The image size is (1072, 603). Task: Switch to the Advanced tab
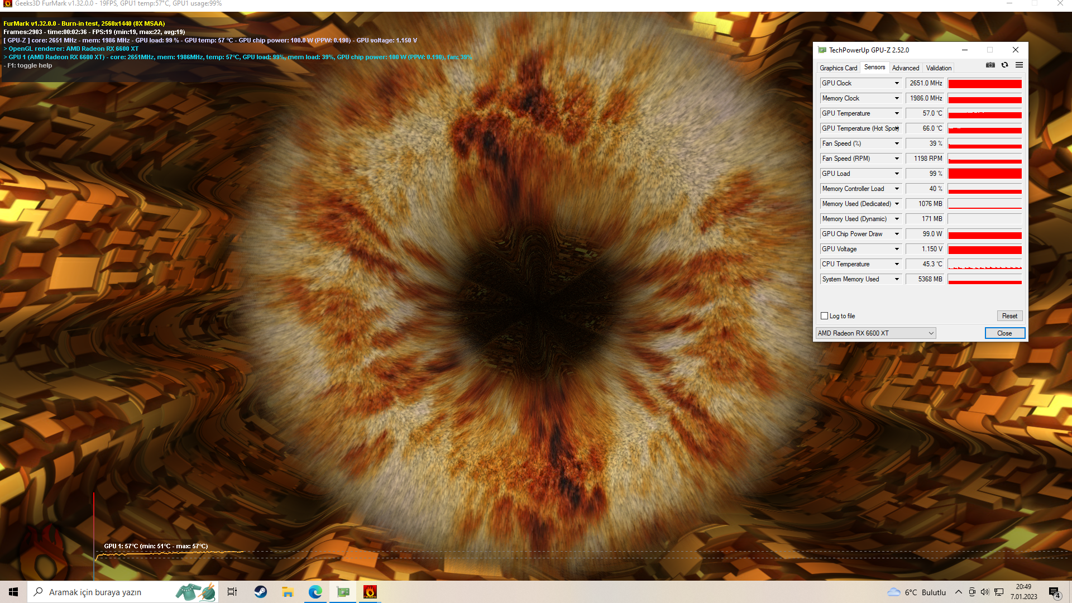[905, 68]
